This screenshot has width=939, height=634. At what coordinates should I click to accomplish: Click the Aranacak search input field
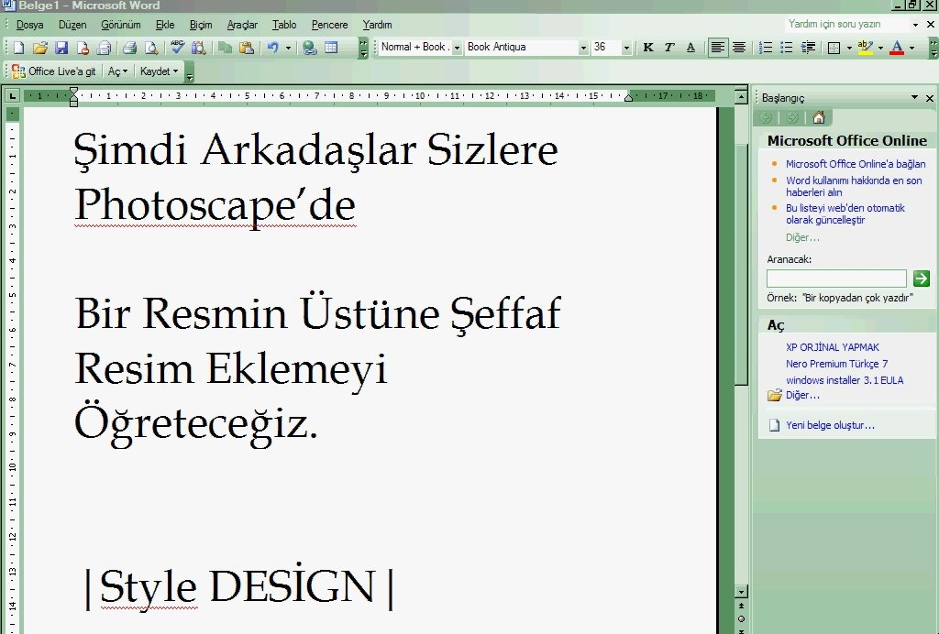pos(836,279)
